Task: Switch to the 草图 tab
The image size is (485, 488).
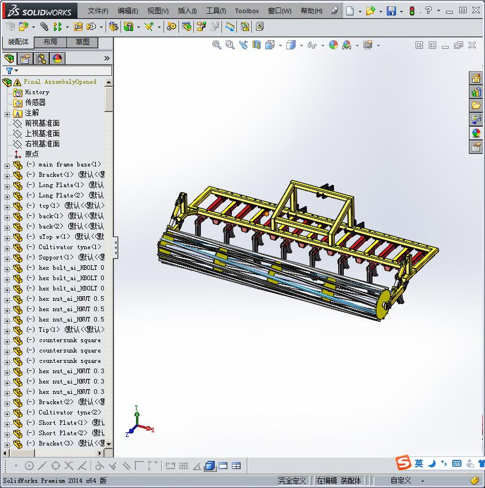Action: pyautogui.click(x=83, y=42)
